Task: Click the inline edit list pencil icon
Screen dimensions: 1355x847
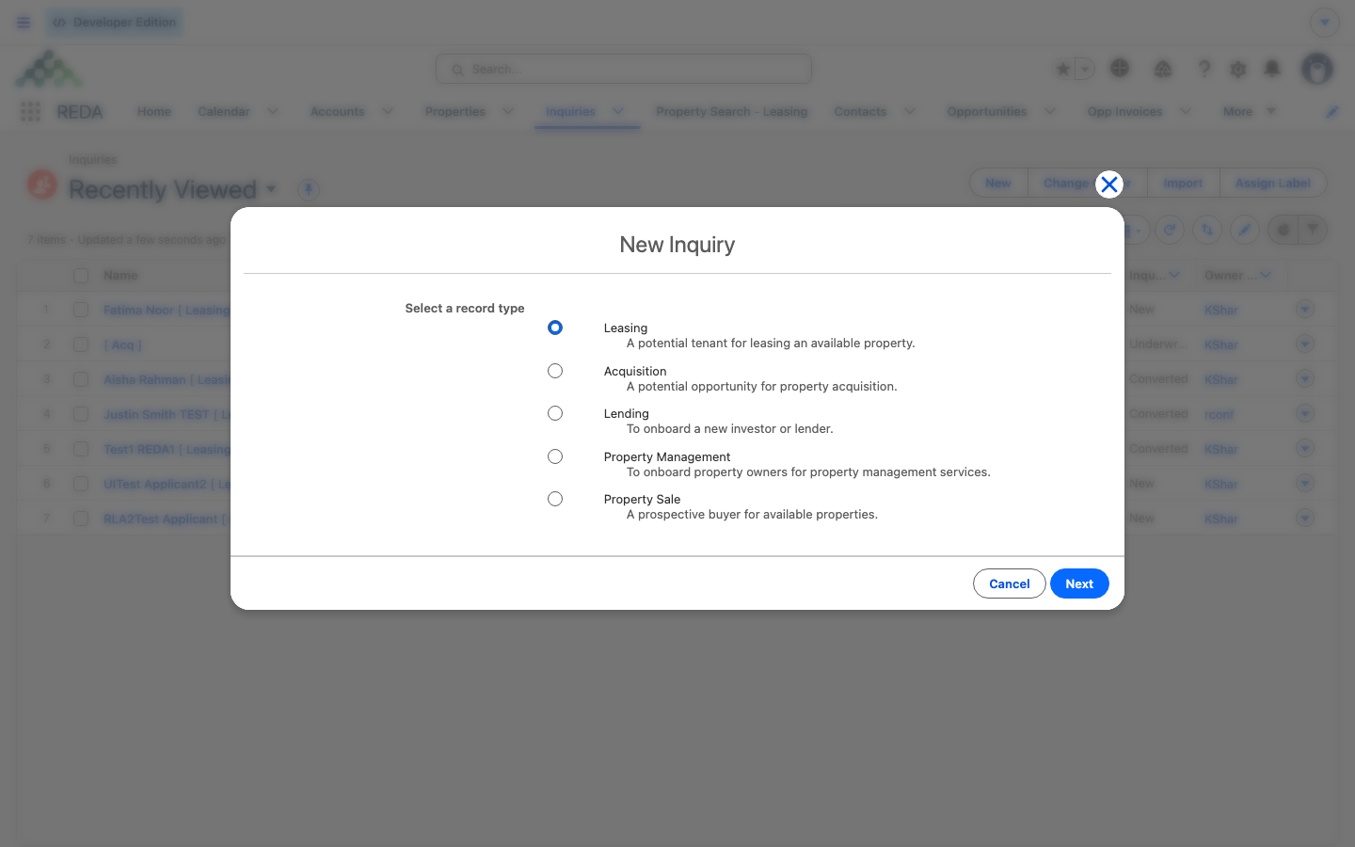Action: [1245, 230]
